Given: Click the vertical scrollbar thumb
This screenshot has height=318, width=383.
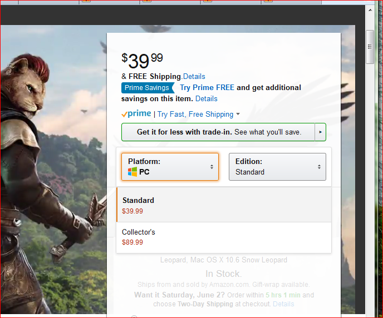Looking at the screenshot, I should 370,47.
